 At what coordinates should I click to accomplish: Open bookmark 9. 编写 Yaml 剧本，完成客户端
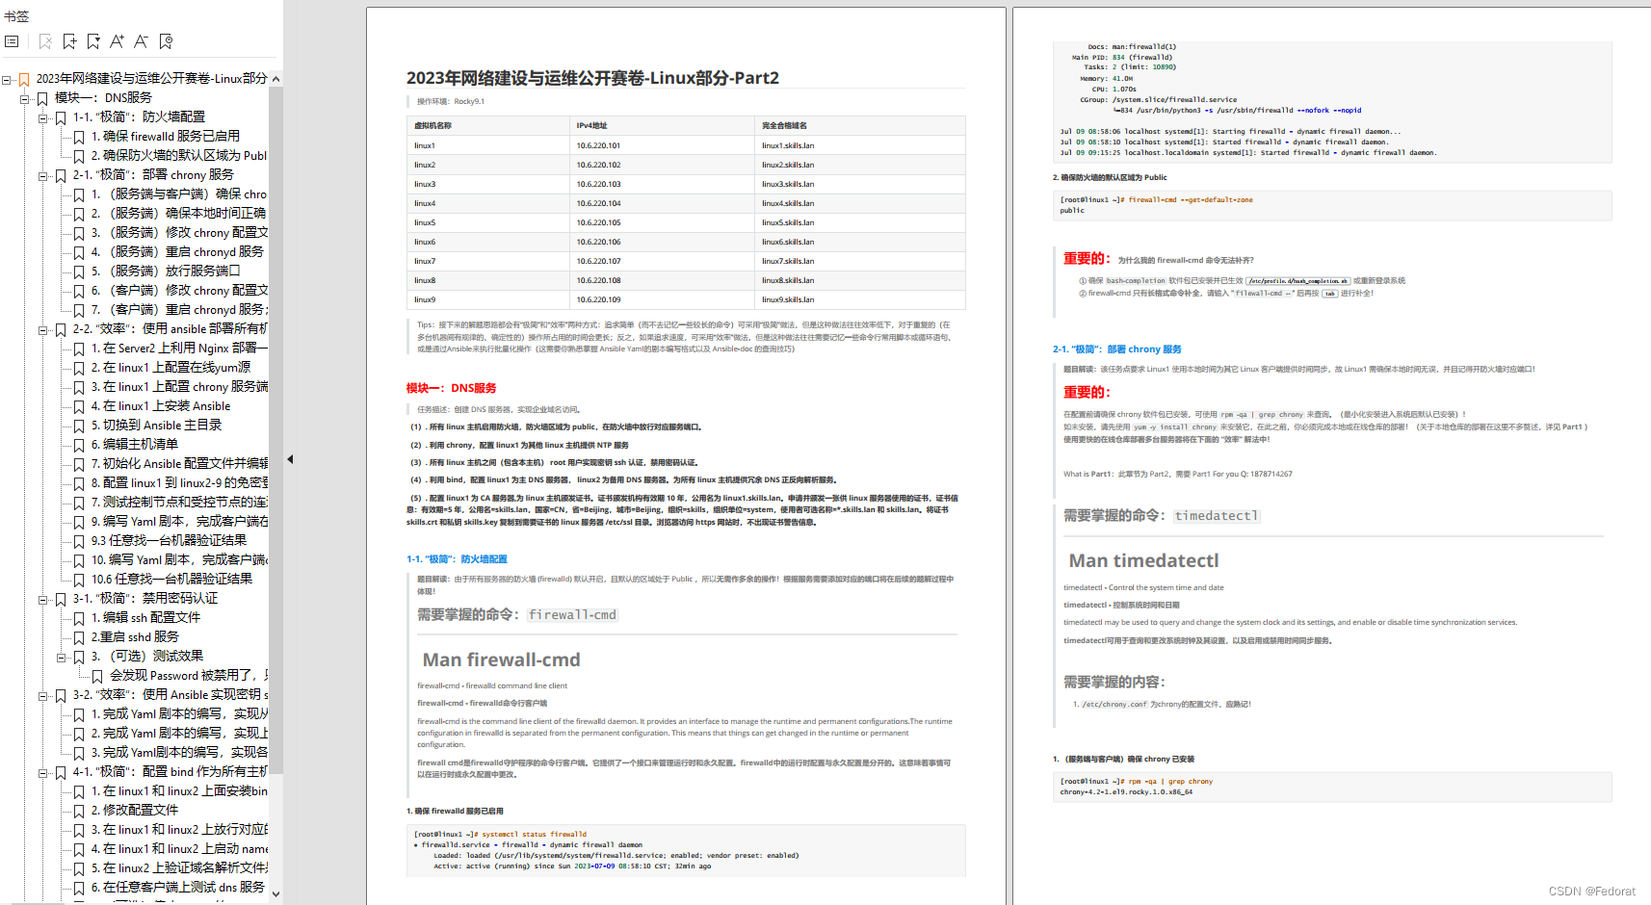point(180,522)
